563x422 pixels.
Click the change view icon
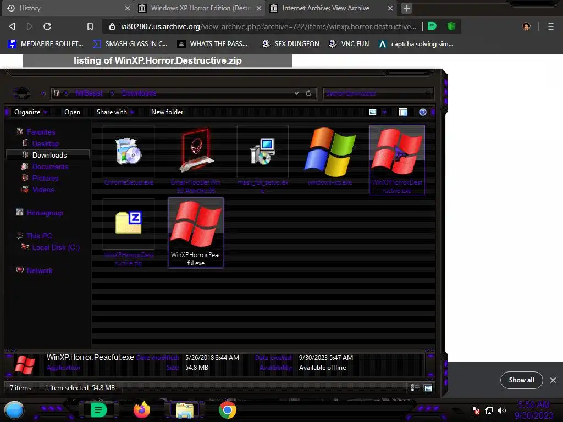(373, 112)
